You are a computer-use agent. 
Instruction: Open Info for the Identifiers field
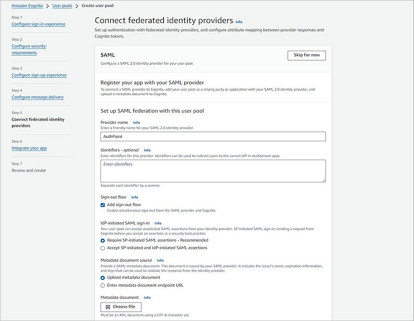pyautogui.click(x=147, y=150)
